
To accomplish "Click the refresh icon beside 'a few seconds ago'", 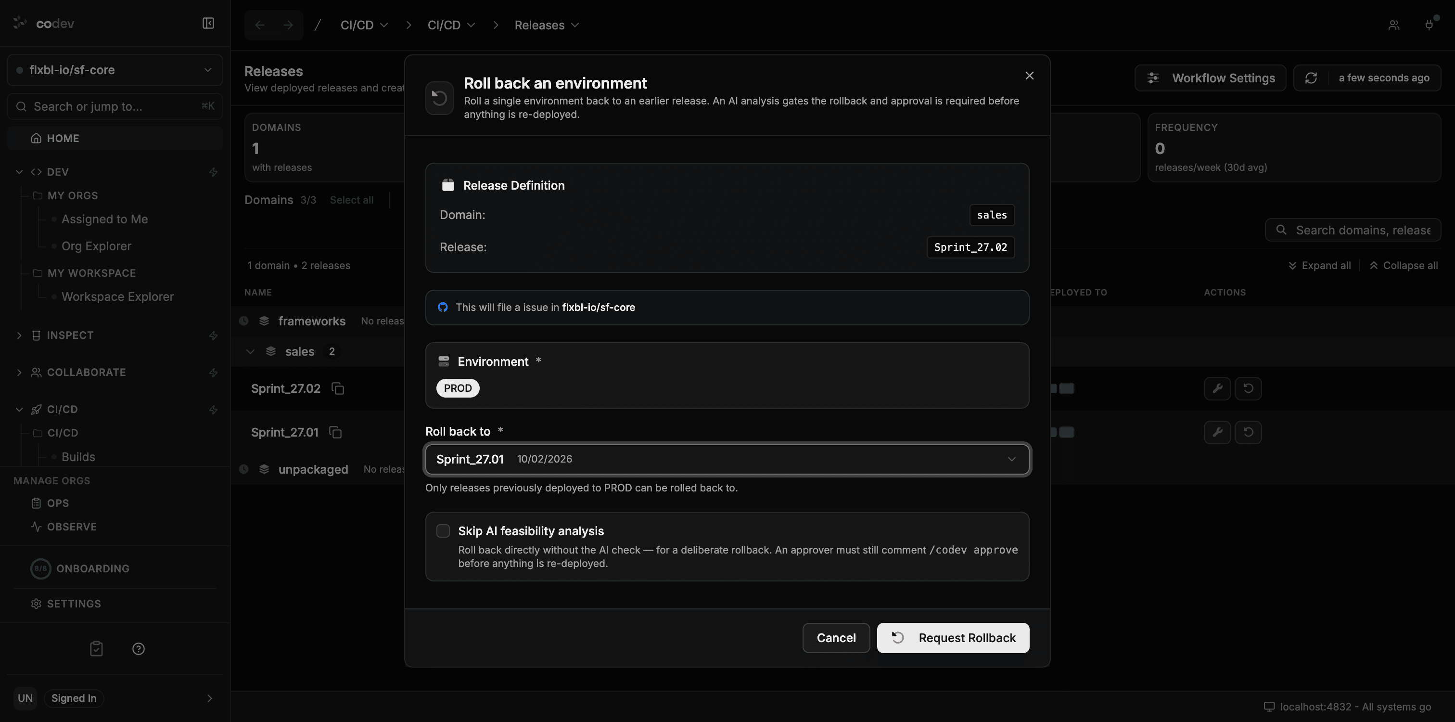I will click(1311, 78).
